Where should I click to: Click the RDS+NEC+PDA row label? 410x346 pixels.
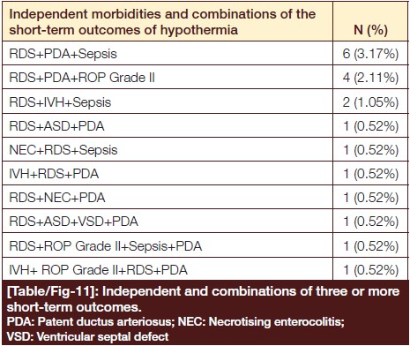pyautogui.click(x=57, y=198)
